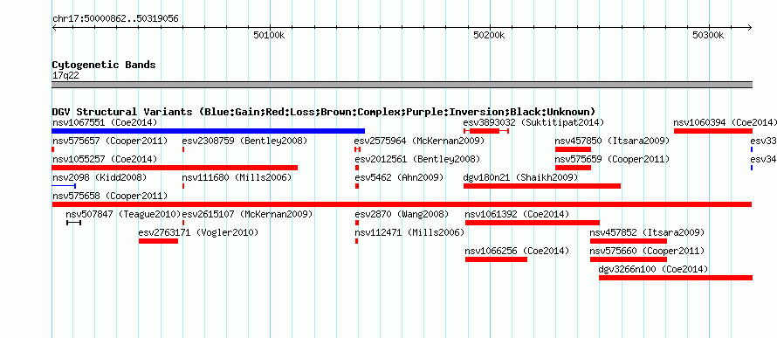The width and height of the screenshot is (777, 338).
Task: Select nsv112471 (Mills2006) label
Action: click(409, 232)
